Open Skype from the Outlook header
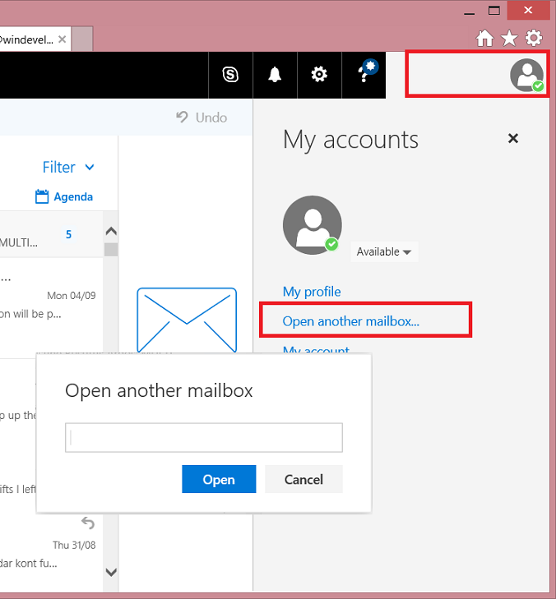 click(230, 75)
